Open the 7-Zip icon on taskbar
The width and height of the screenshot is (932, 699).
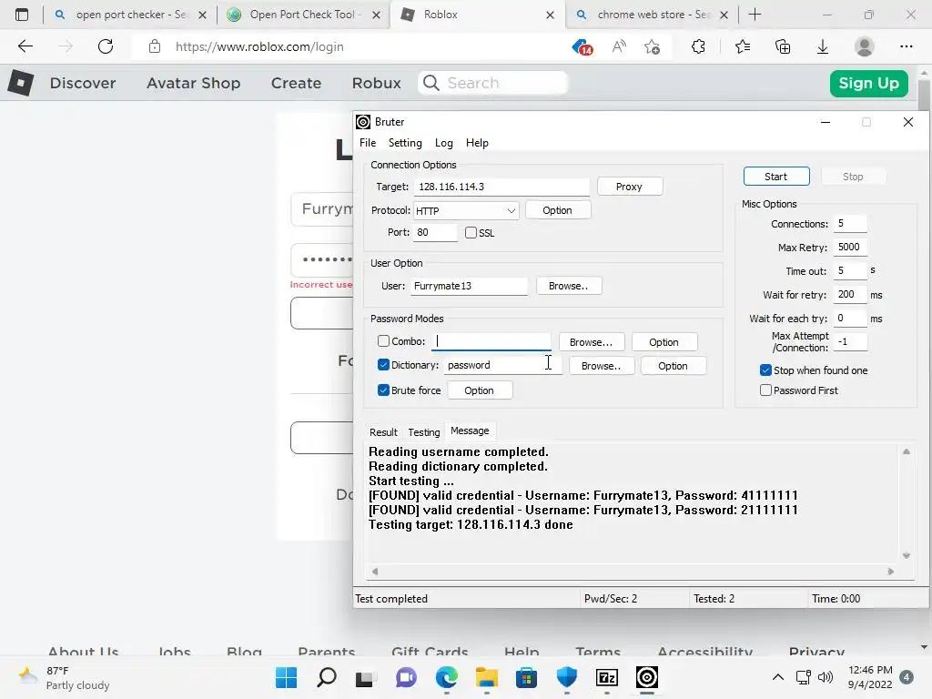607,677
